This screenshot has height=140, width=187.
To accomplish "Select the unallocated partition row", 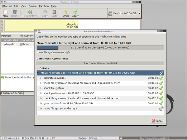I will tap(17, 40).
